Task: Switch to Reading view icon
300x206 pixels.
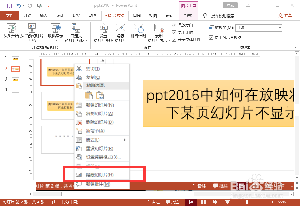Action: [x=216, y=202]
